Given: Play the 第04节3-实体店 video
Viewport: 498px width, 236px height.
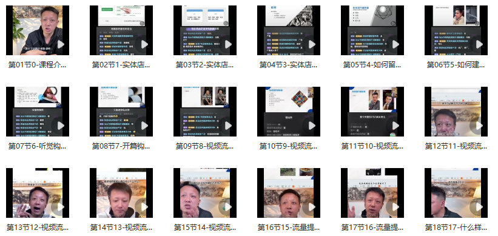Looking at the screenshot, I should point(311,44).
